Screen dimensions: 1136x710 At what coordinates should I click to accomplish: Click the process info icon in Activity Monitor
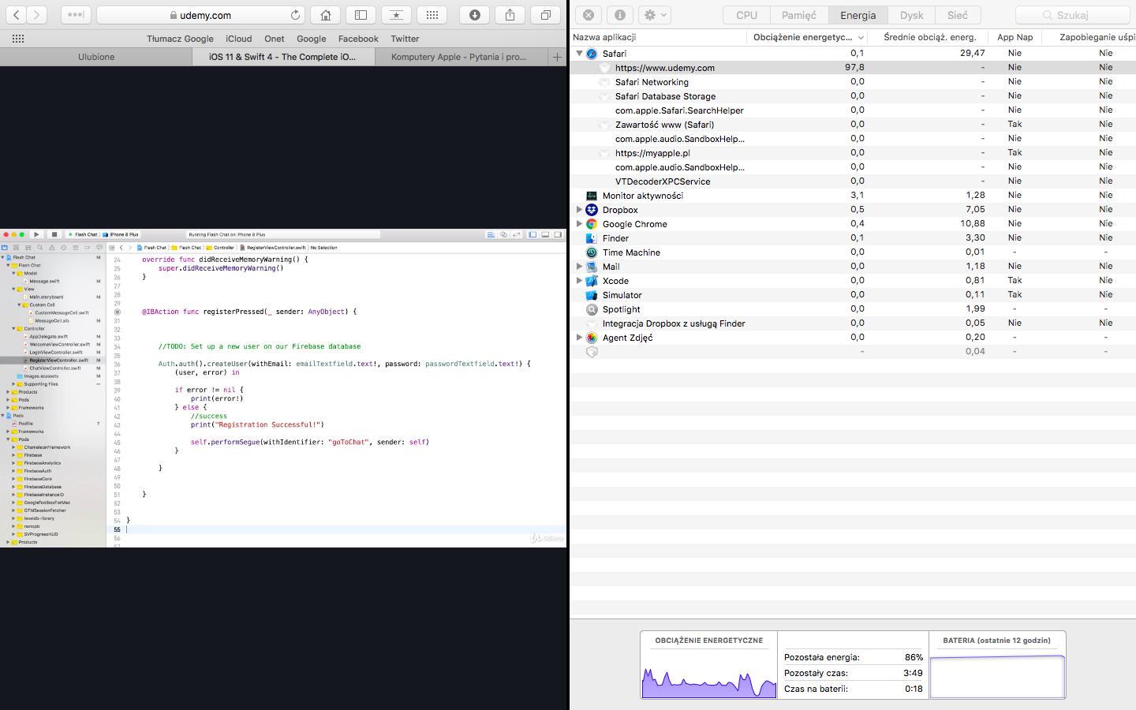(620, 15)
